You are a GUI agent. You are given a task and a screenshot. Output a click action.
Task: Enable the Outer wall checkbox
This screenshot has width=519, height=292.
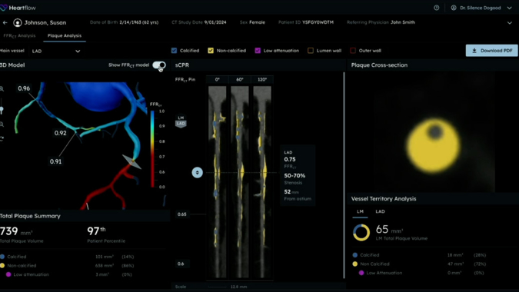[x=353, y=51]
